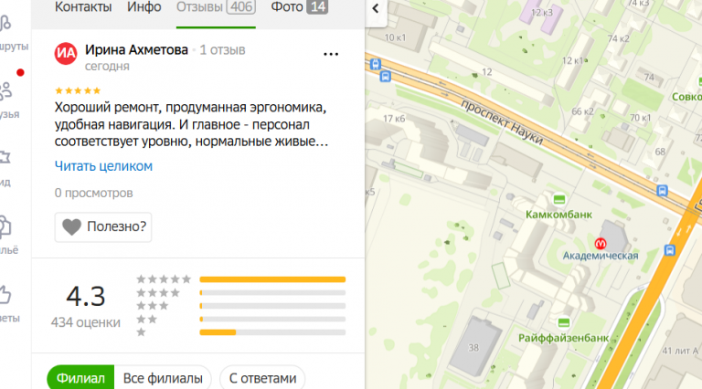Click building 38 on the map
The height and width of the screenshot is (389, 702).
(x=473, y=348)
